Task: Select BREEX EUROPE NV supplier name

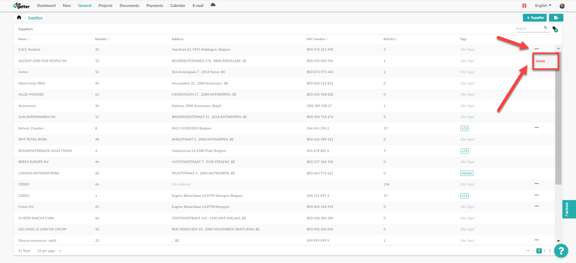Action: click(x=34, y=162)
